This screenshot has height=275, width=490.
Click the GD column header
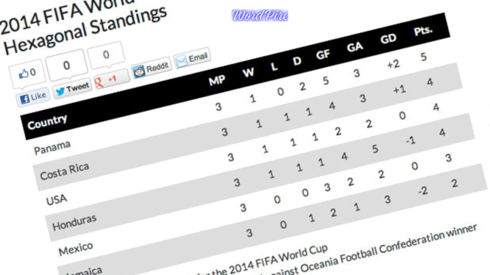pos(388,39)
